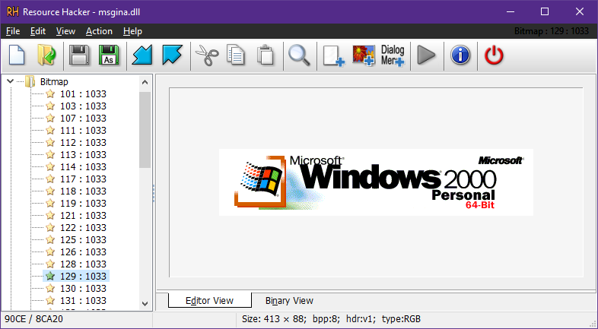Open the Help menu
The image size is (598, 329).
[x=132, y=31]
